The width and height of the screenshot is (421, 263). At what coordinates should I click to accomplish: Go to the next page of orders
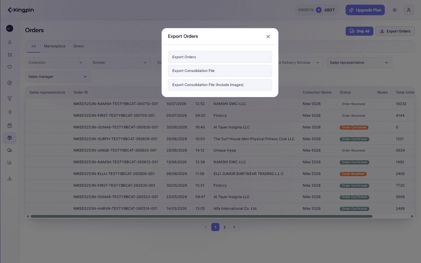[x=234, y=227]
